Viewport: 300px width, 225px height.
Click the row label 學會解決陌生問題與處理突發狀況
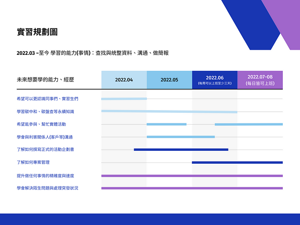point(48,188)
